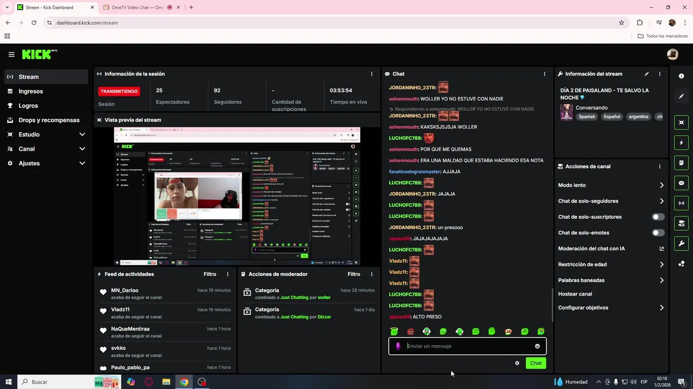
Task: Open the kebab menu of Información de la sesión
Action: (371, 74)
